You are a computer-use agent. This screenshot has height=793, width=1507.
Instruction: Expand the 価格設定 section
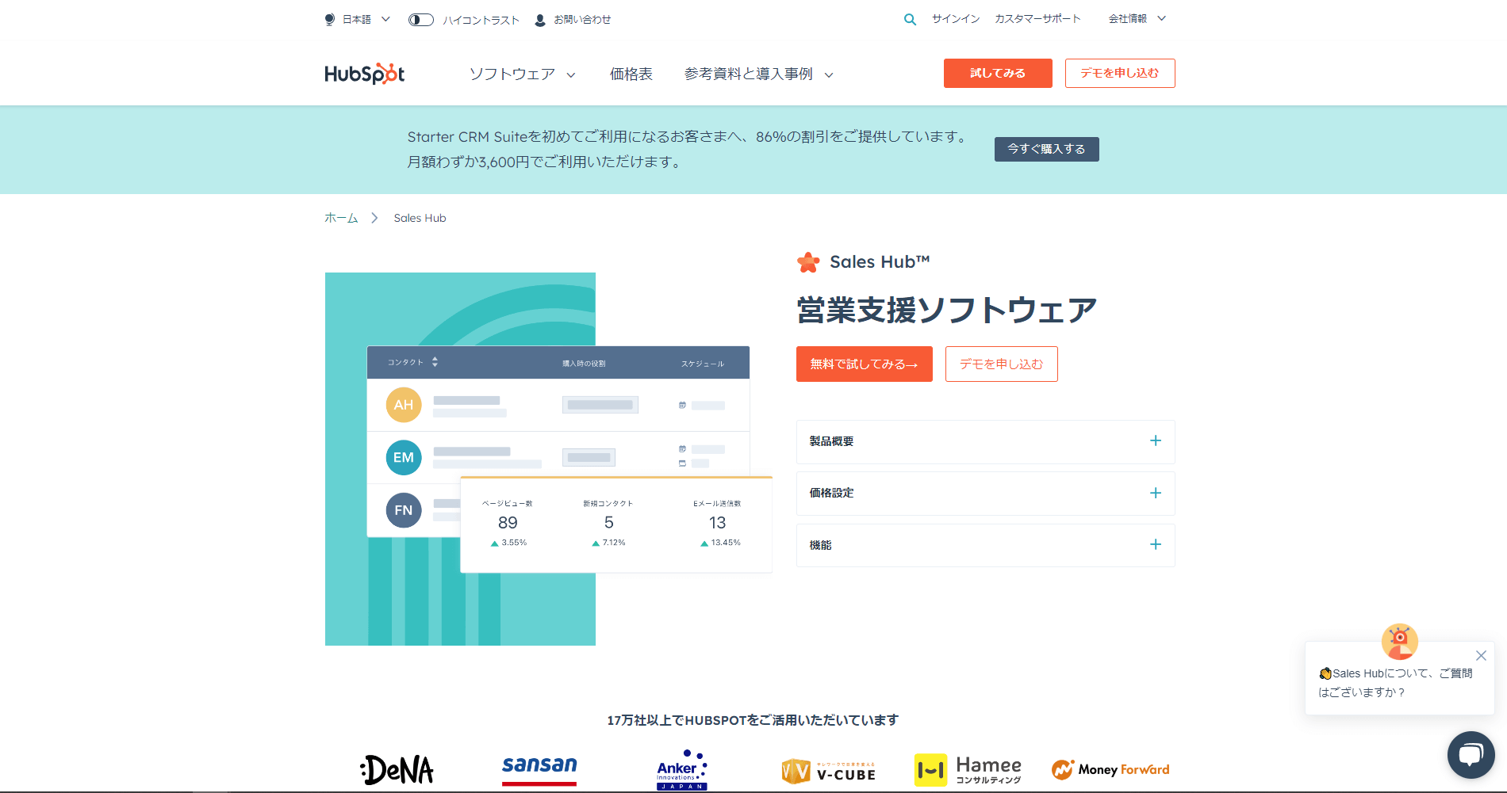(985, 493)
